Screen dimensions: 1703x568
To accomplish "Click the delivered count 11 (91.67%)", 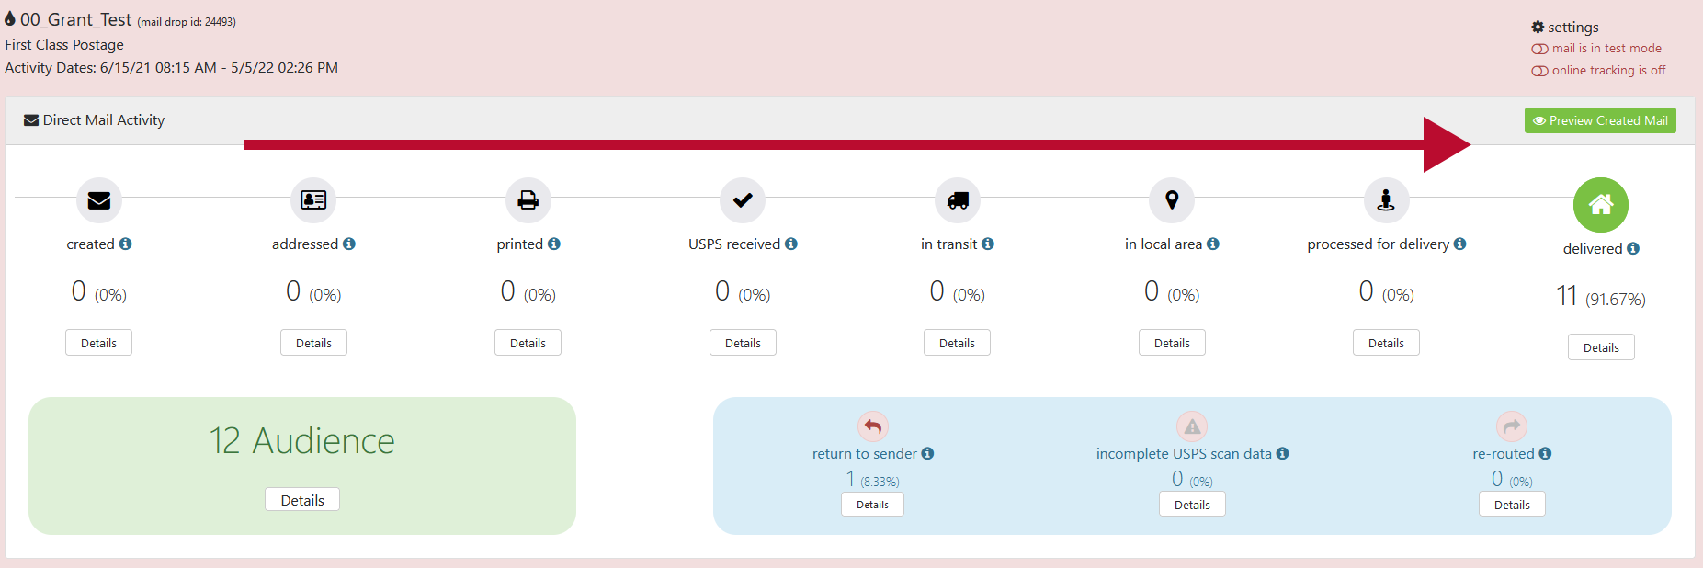I will click(x=1601, y=297).
